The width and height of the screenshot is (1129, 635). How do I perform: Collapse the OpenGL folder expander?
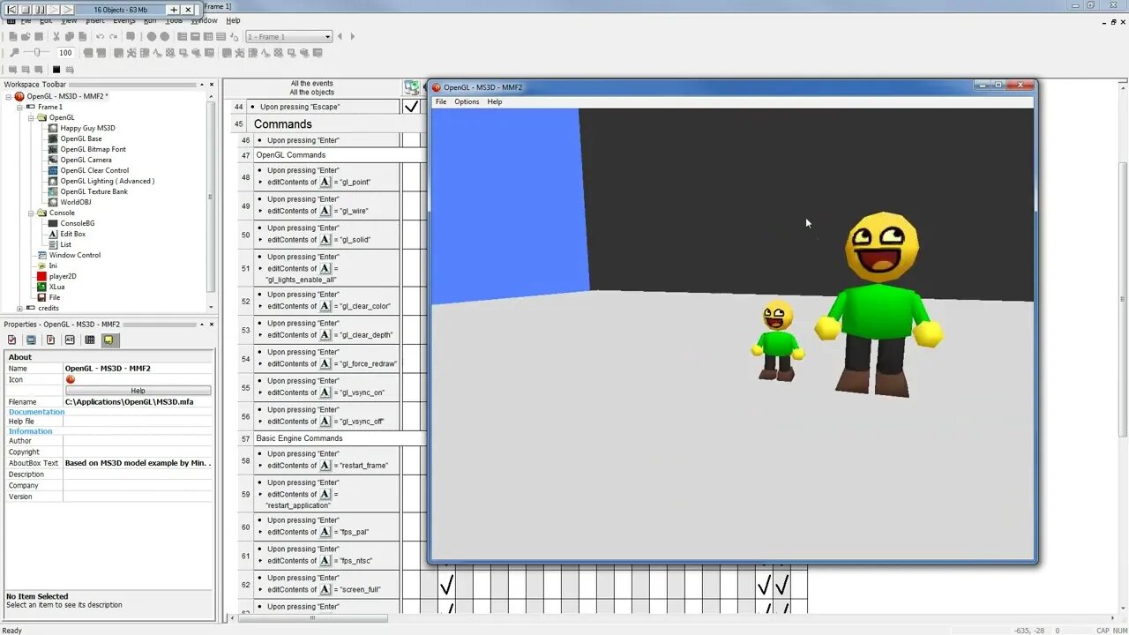pyautogui.click(x=31, y=117)
